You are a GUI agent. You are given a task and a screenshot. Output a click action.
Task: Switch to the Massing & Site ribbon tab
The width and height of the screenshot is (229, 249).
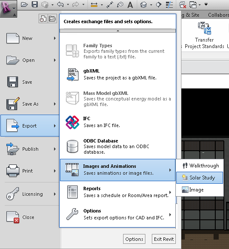point(190,15)
